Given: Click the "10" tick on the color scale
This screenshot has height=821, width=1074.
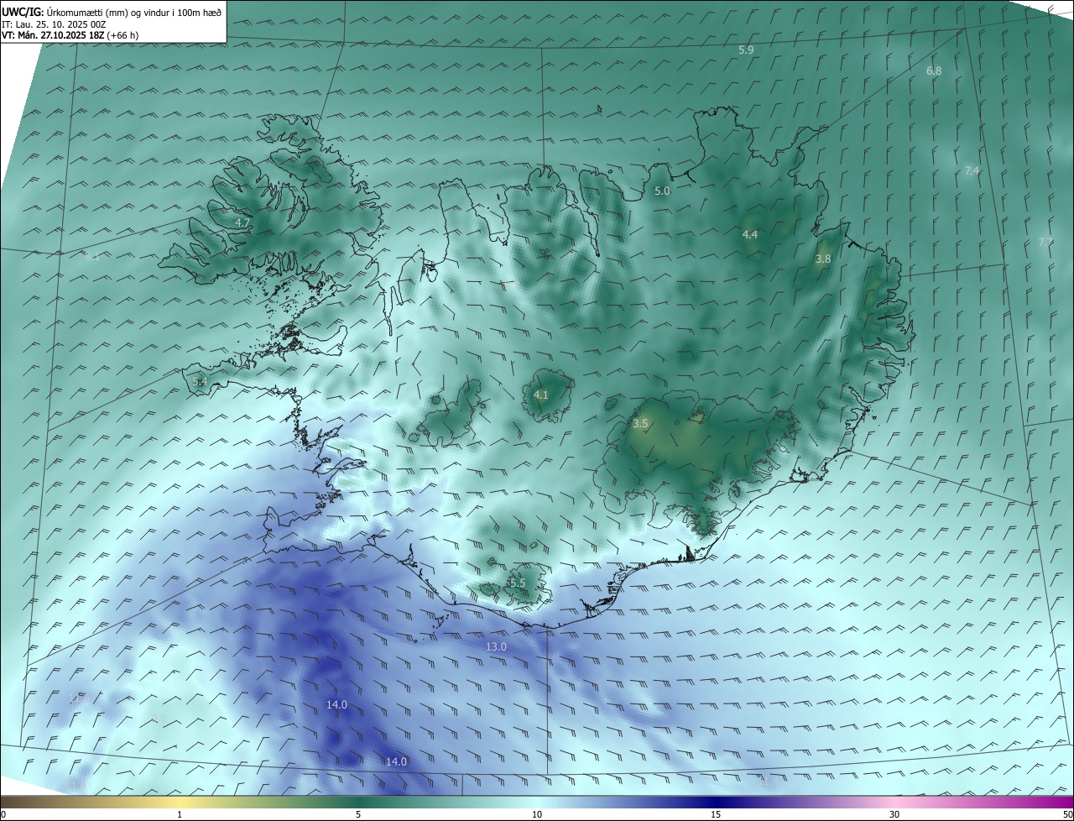Looking at the screenshot, I should tap(537, 814).
